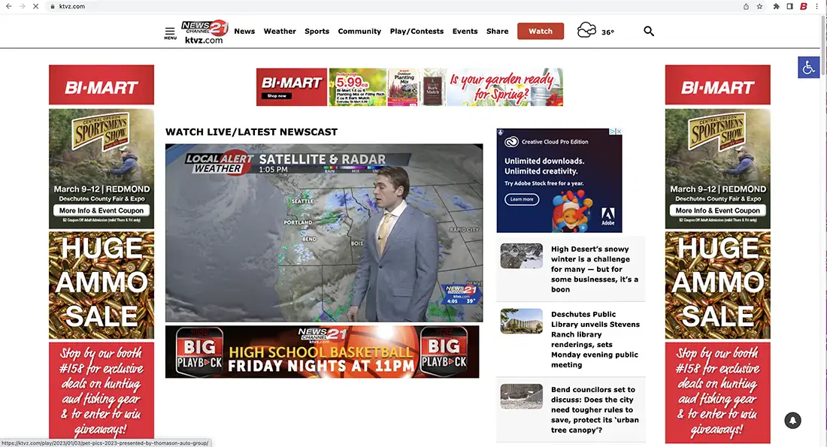Image resolution: width=827 pixels, height=447 pixels.
Task: Click the red B profile icon
Action: (803, 6)
